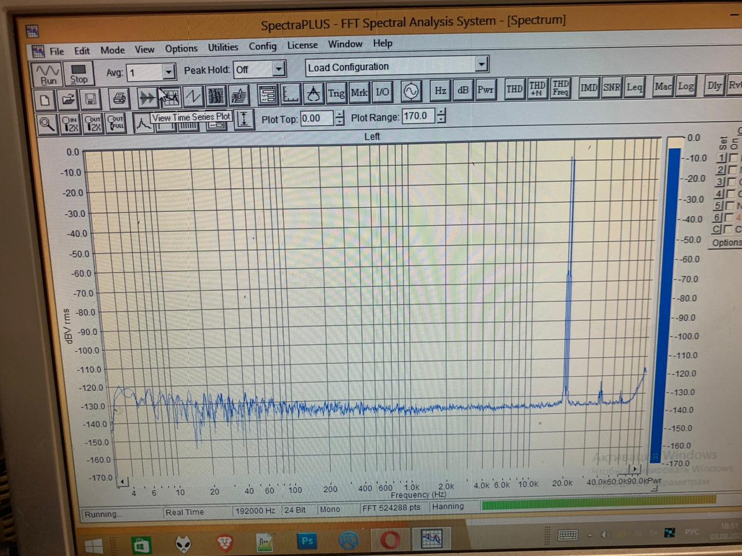This screenshot has height=556, width=742.
Task: Open the Mode menu
Action: [112, 50]
